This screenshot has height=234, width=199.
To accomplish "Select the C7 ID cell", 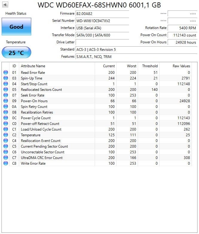I will [14, 157].
